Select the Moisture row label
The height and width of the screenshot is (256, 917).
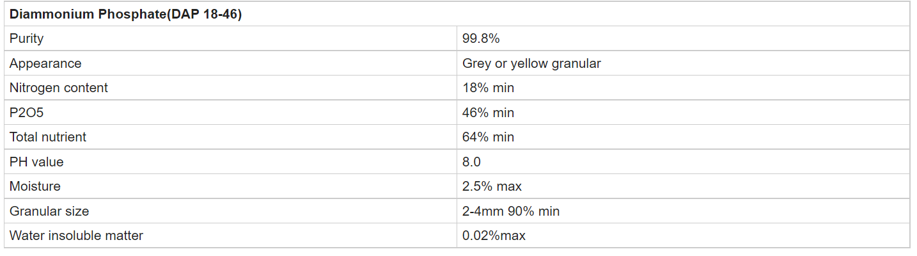pos(35,186)
